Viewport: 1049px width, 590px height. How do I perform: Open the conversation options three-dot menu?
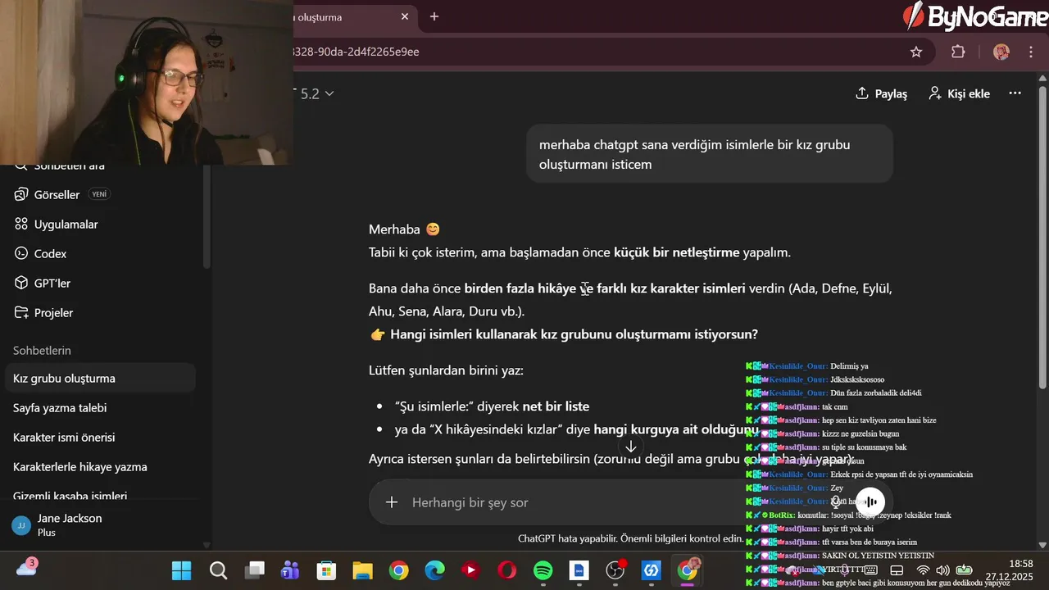[1015, 93]
